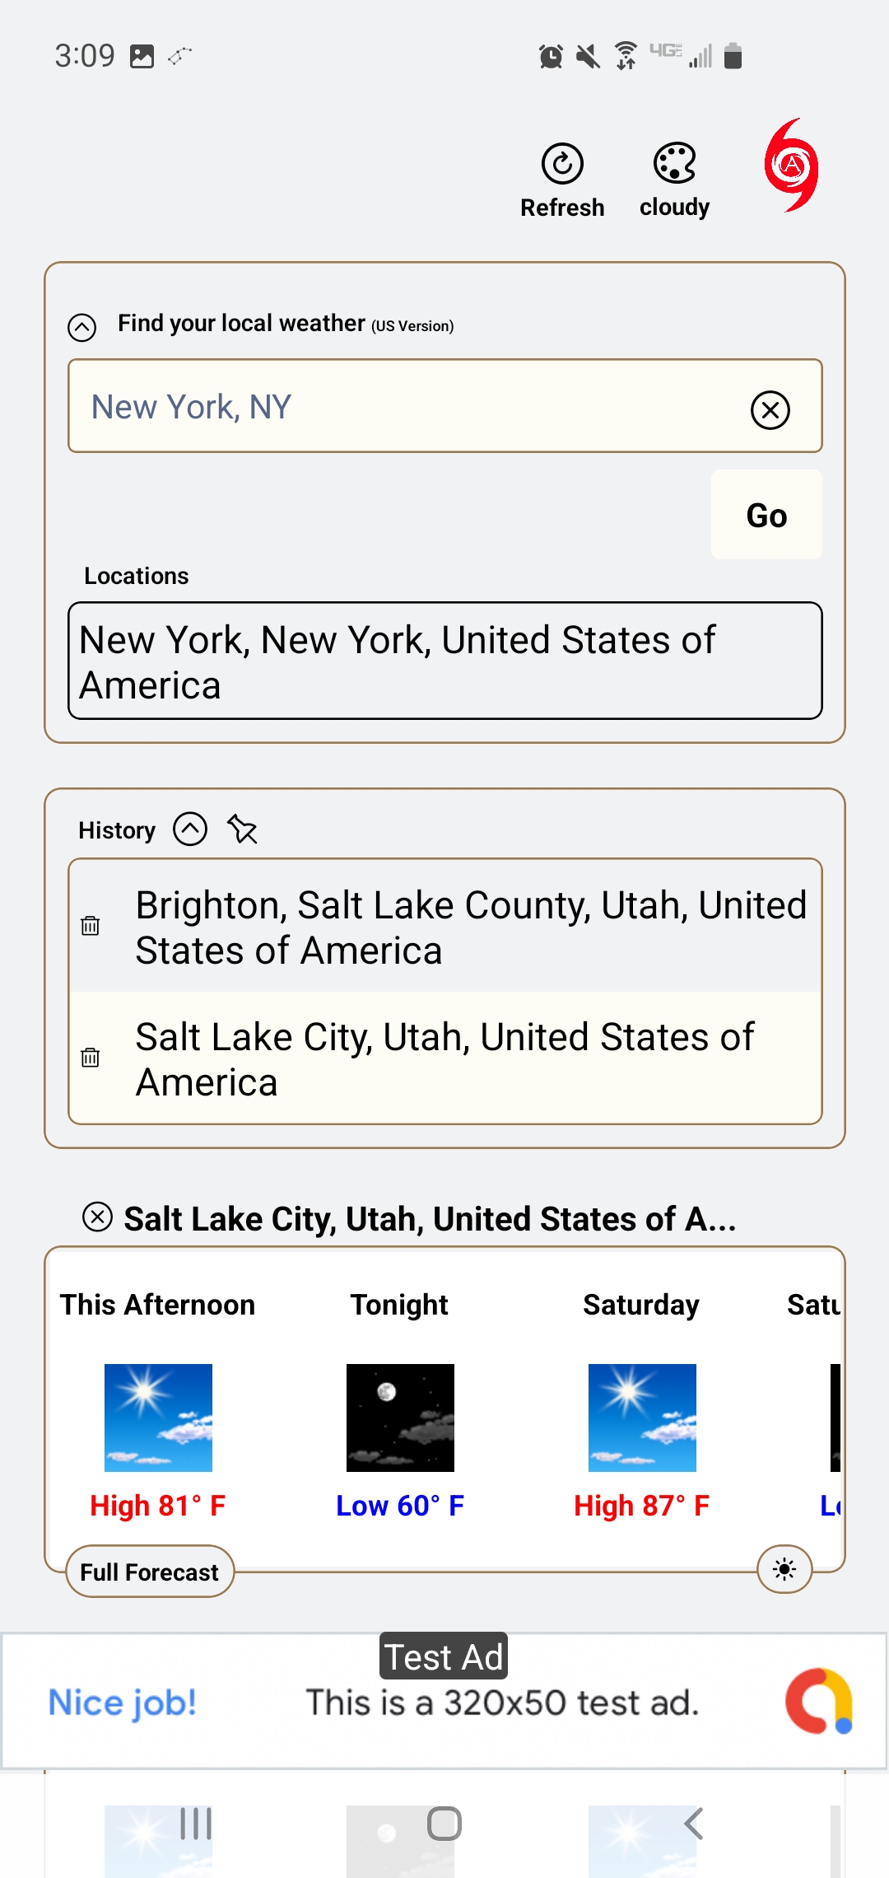Tap the Android back navigation button
889x1878 pixels.
(x=694, y=1824)
